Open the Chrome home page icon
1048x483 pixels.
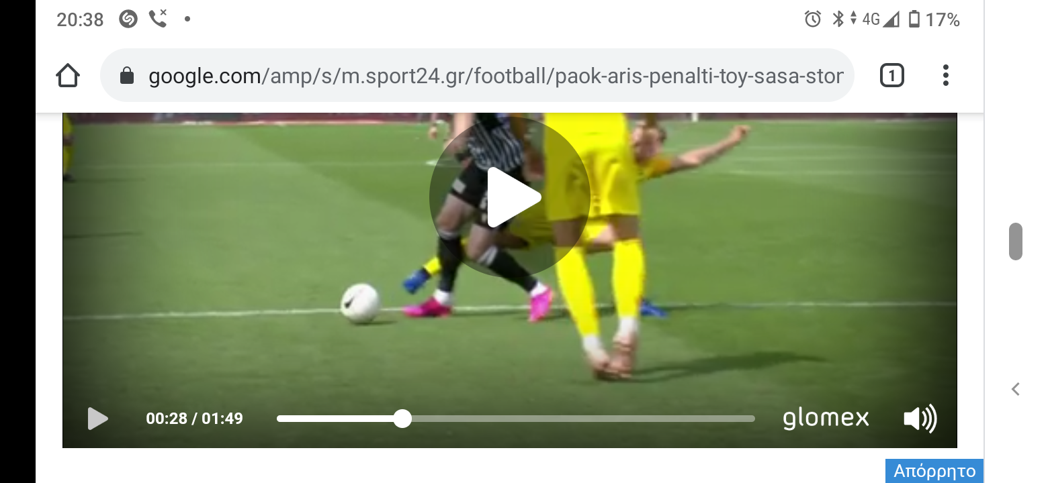point(68,76)
